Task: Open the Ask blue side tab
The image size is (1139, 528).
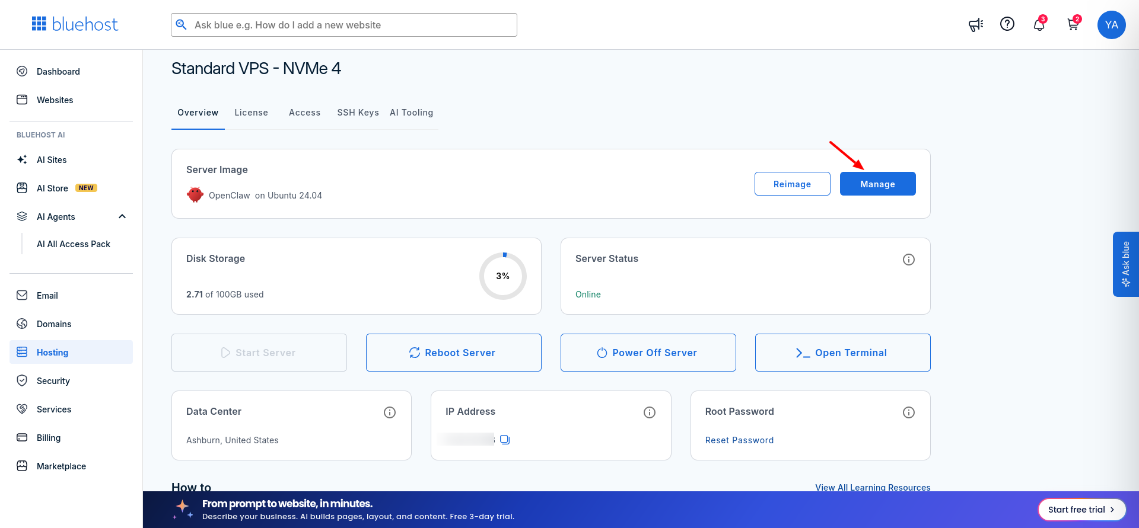Action: (x=1125, y=264)
